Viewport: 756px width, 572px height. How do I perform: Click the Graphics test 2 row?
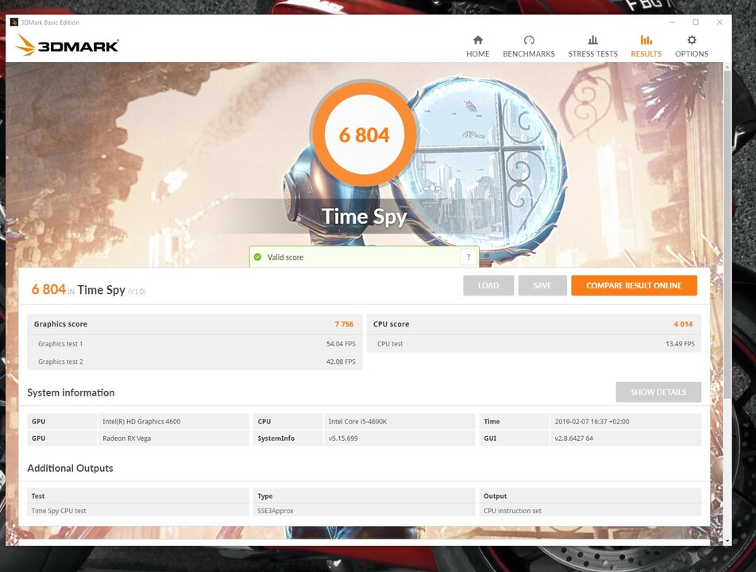coord(195,361)
